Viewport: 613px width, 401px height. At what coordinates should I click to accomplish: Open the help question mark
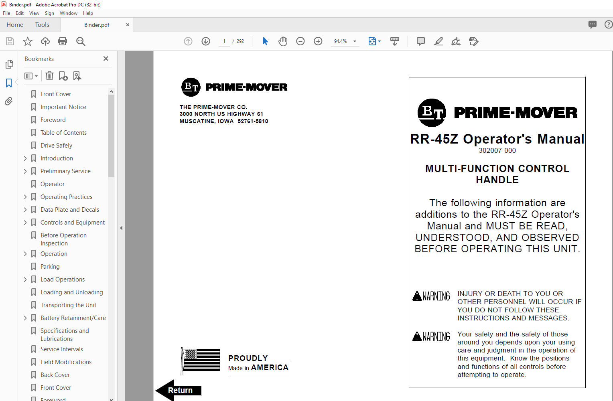click(x=608, y=24)
